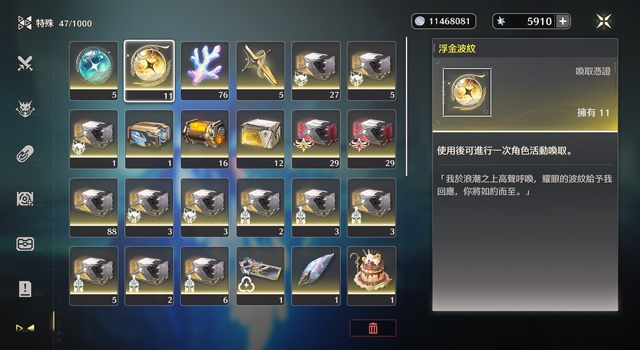This screenshot has height=350, width=640.
Task: Add Astrite with the plus button
Action: coord(563,21)
